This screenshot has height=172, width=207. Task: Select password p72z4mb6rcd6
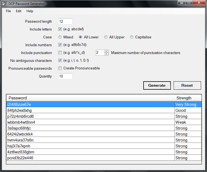pyautogui.click(x=90, y=116)
